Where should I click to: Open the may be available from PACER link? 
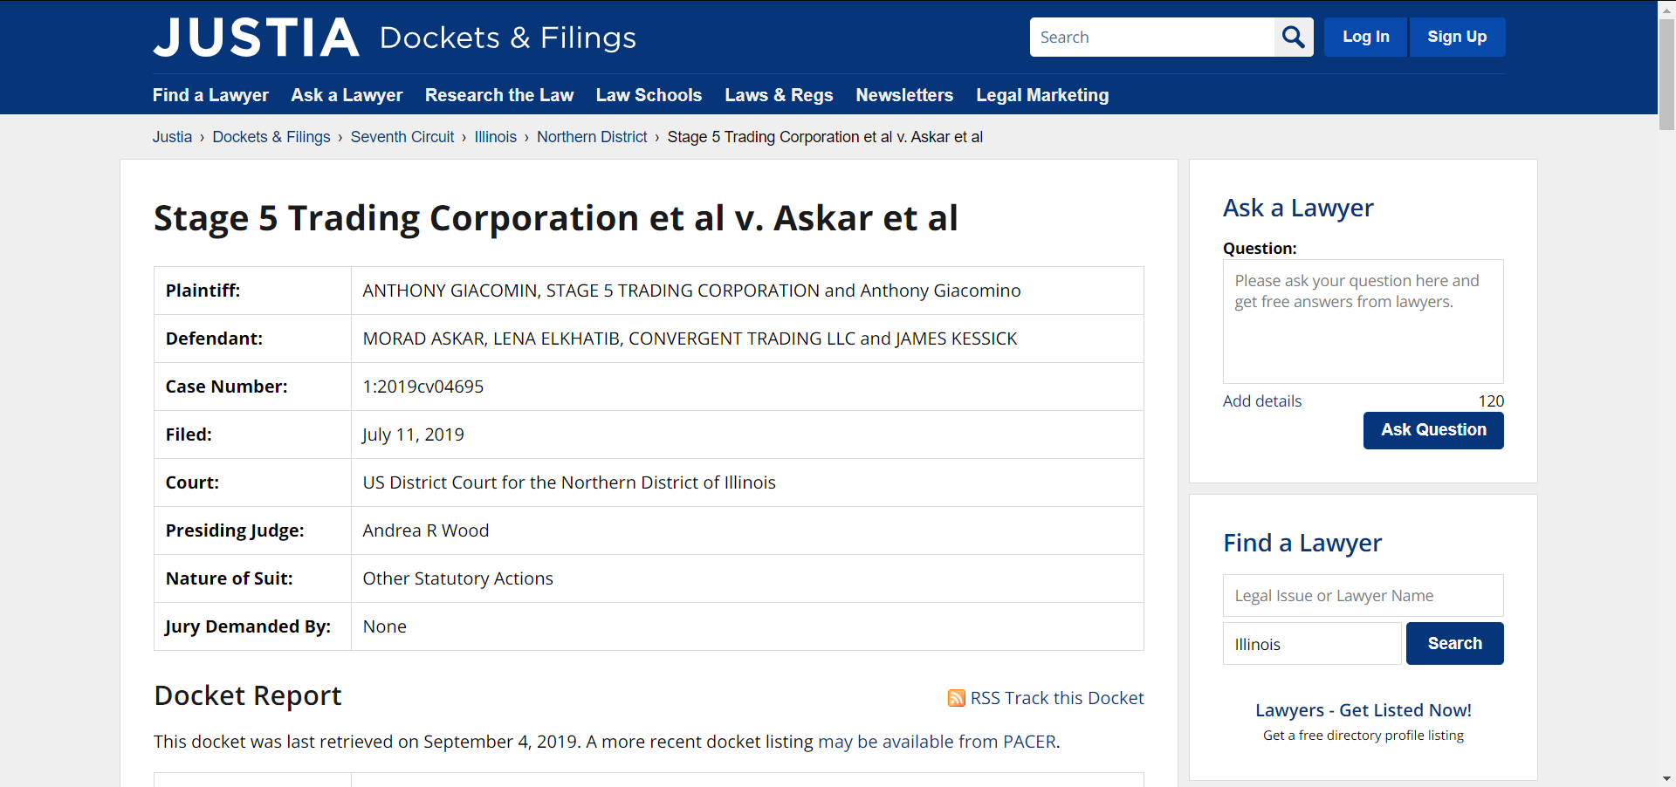pyautogui.click(x=937, y=742)
